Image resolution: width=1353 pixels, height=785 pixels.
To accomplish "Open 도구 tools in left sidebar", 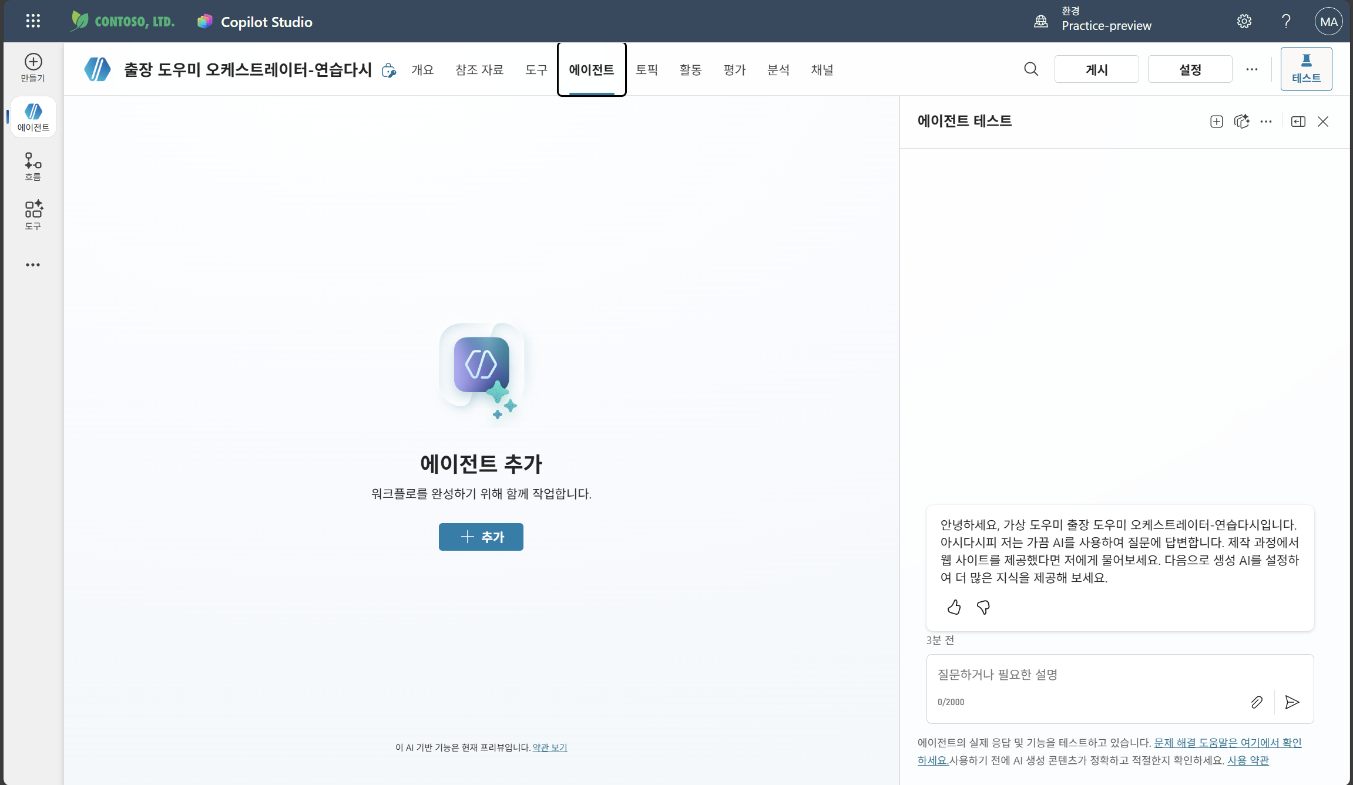I will (33, 215).
